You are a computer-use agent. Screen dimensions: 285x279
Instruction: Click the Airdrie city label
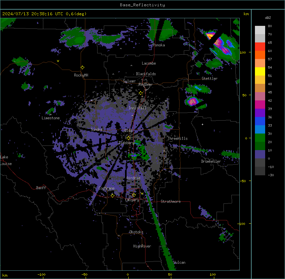click(134, 178)
